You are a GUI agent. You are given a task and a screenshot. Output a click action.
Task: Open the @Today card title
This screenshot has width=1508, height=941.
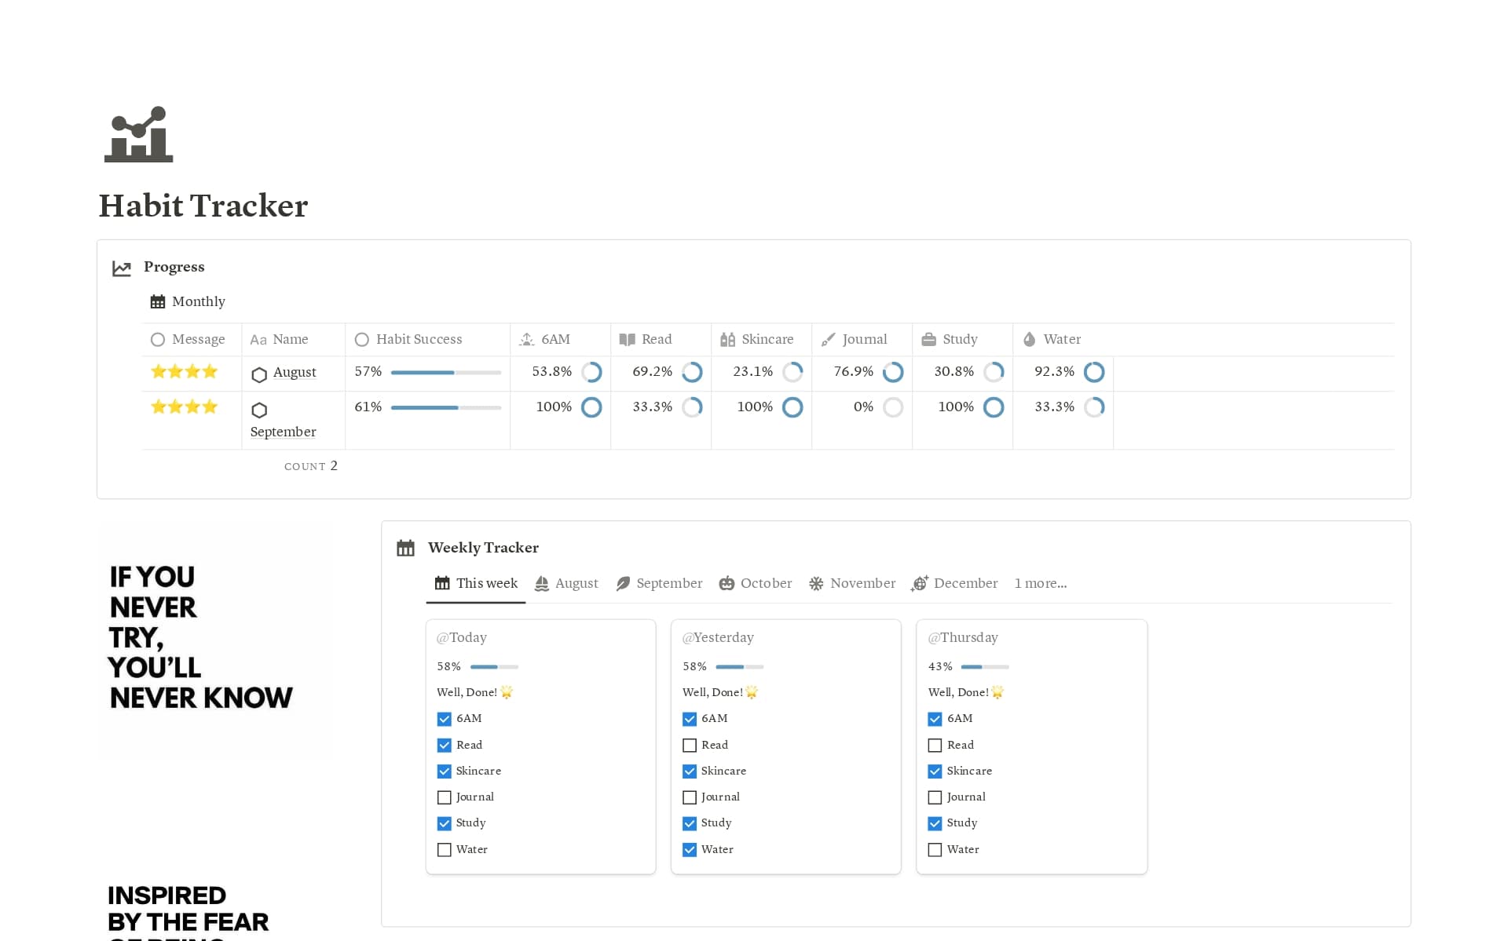pyautogui.click(x=462, y=637)
